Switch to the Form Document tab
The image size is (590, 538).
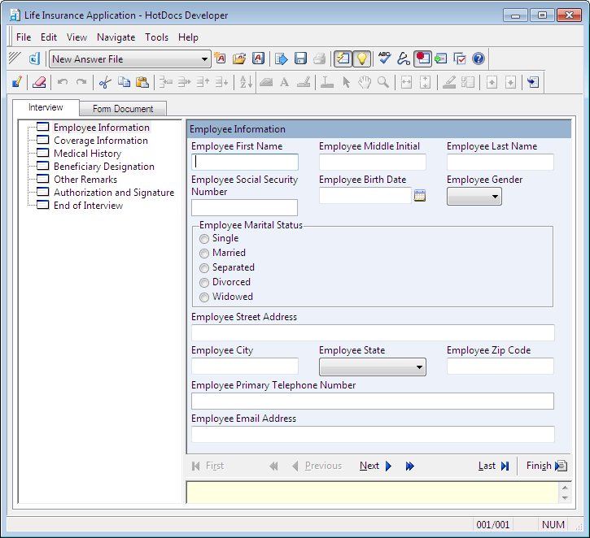pyautogui.click(x=122, y=109)
